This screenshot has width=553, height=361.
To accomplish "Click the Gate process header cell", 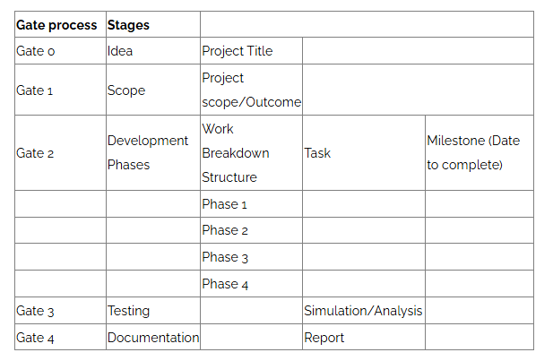I will coord(60,25).
